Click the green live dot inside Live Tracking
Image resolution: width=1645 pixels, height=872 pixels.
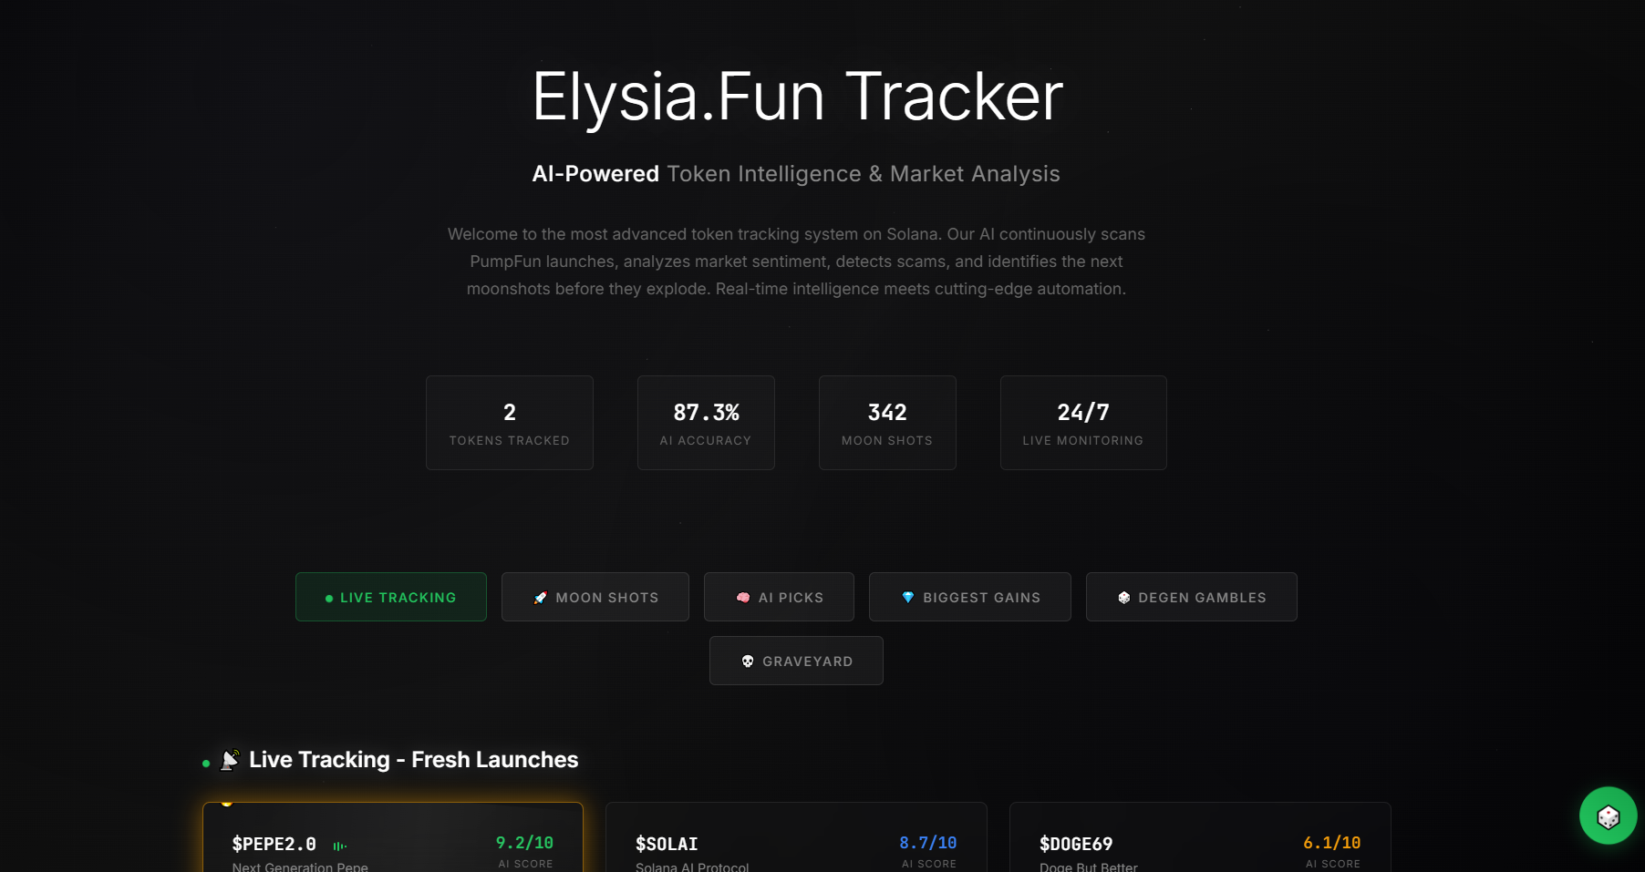pyautogui.click(x=327, y=598)
